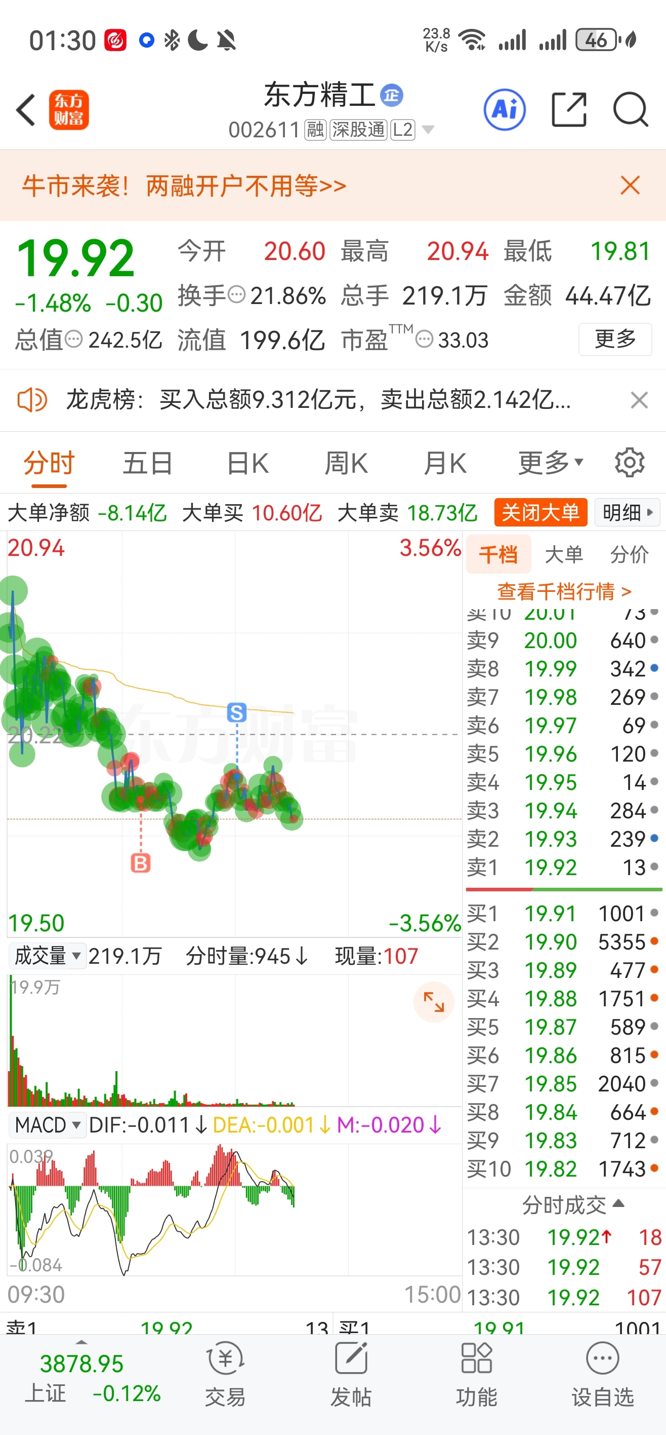
Task: Tap the 深股通 tag
Action: pos(358,130)
